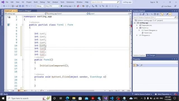This screenshot has width=179, height=101.
Task: Click '3 references' CodeLens link
Action: click(x=34, y=22)
